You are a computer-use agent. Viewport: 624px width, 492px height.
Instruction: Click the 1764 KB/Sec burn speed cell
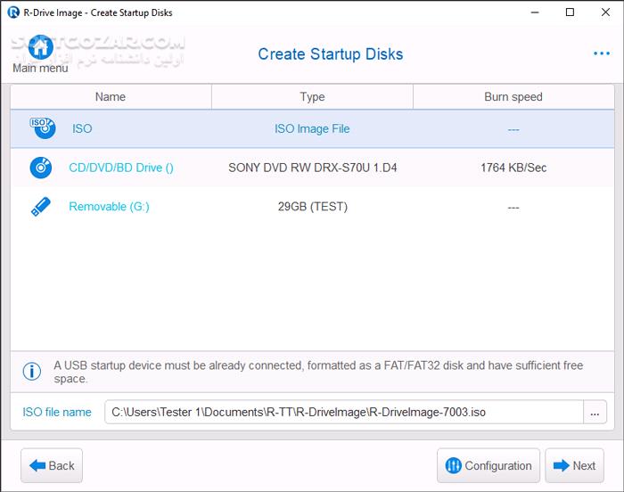coord(513,168)
